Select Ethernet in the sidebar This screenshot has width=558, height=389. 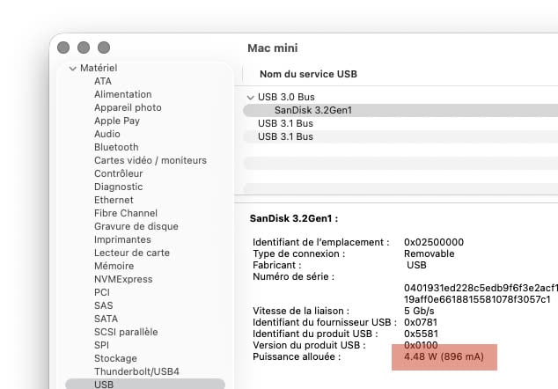pos(114,200)
